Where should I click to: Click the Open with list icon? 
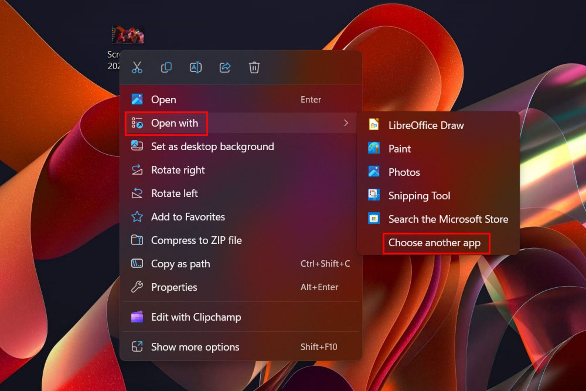pyautogui.click(x=137, y=123)
